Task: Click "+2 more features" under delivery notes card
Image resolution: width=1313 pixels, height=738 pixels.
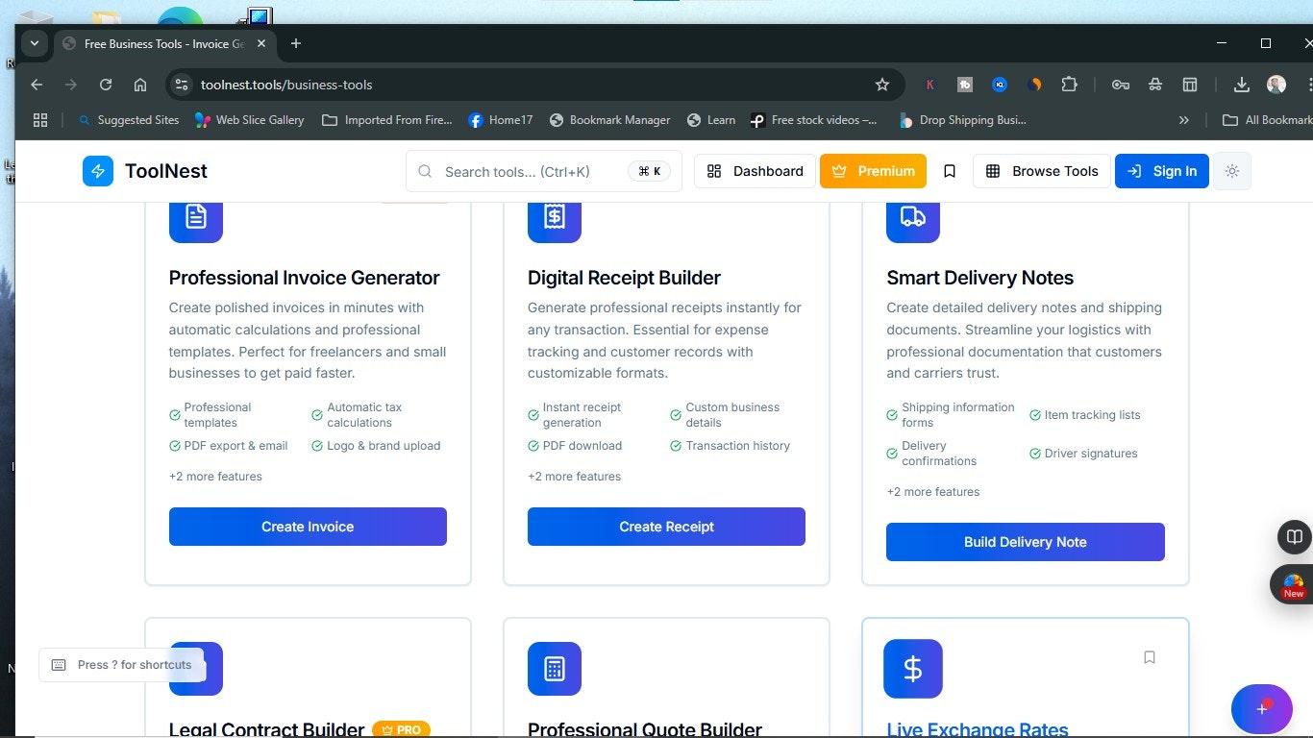Action: 933,492
